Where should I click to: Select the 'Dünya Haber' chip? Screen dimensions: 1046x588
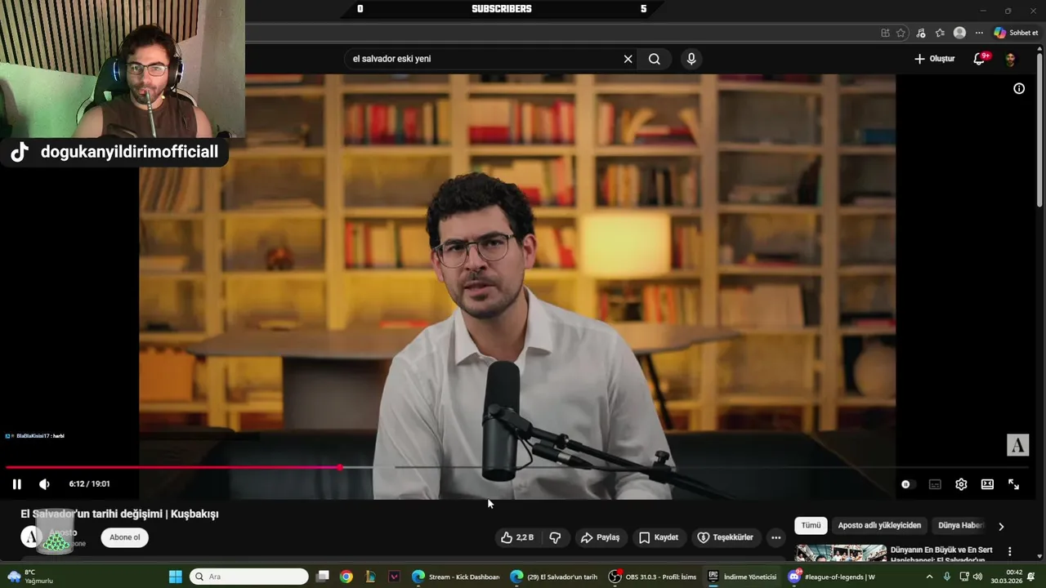pos(960,525)
